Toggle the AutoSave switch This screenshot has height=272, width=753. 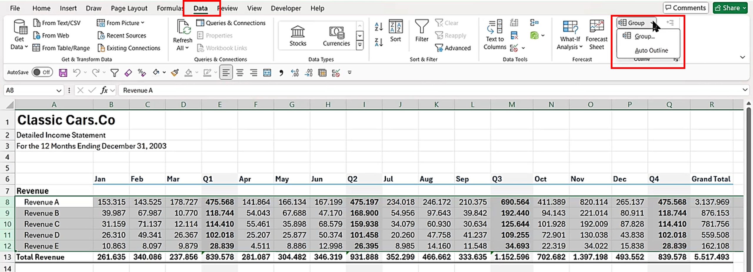click(x=42, y=72)
